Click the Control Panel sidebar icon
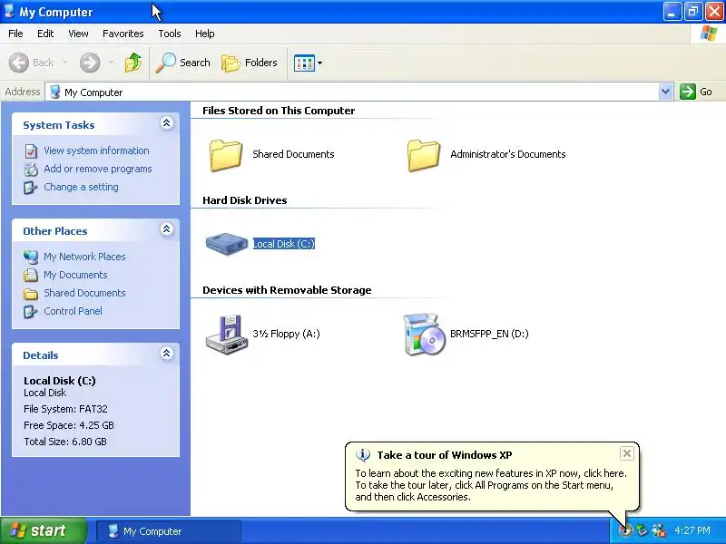 click(31, 311)
